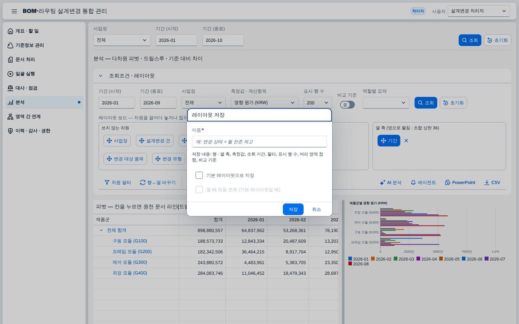Open the 에이전트 bell tool
The image size is (519, 324).
tap(423, 183)
